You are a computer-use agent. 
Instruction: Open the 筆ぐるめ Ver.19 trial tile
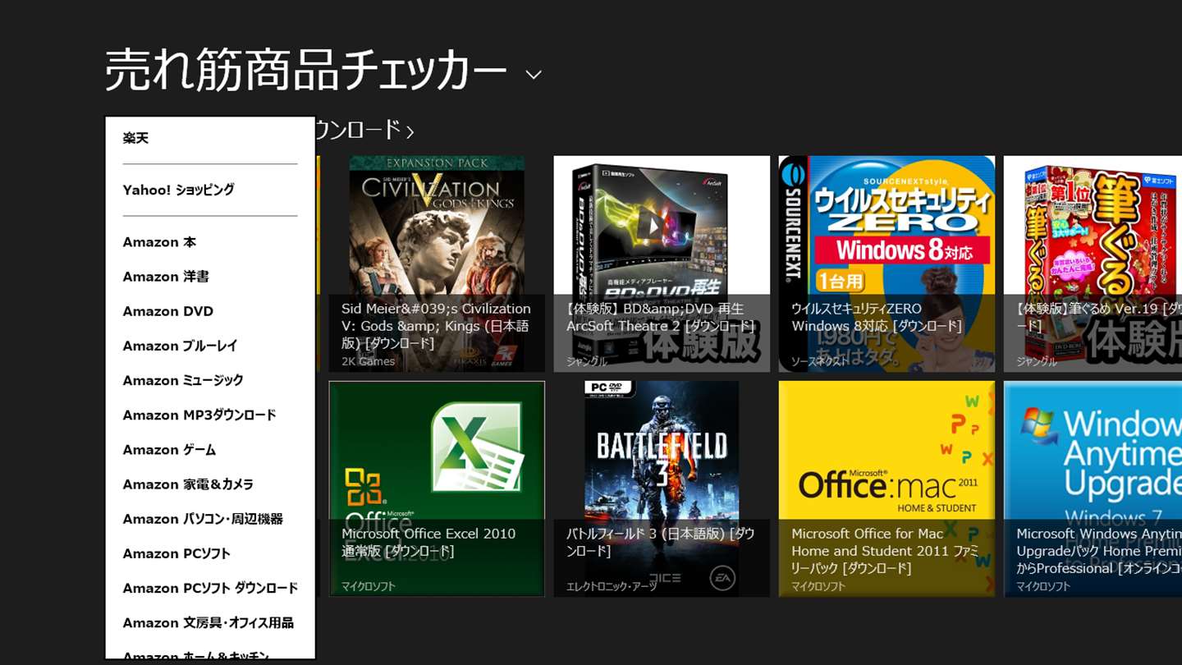1093,264
